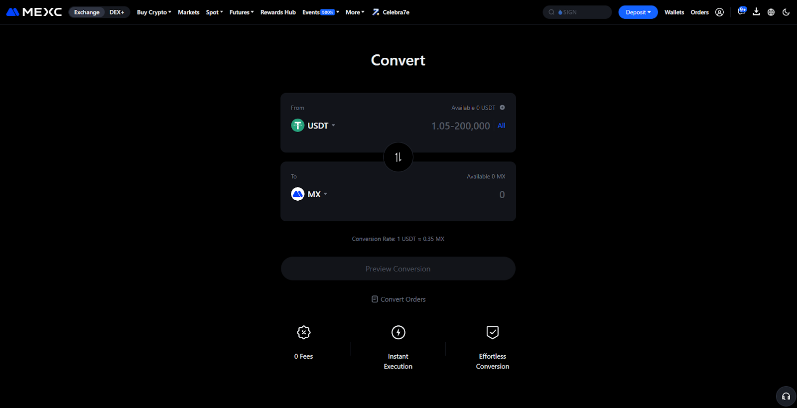Switch to the DEX+ tab

(117, 12)
